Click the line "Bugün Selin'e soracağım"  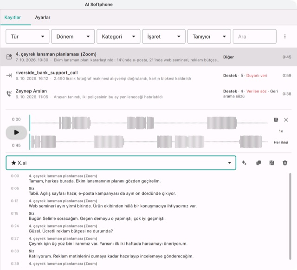click(97, 218)
